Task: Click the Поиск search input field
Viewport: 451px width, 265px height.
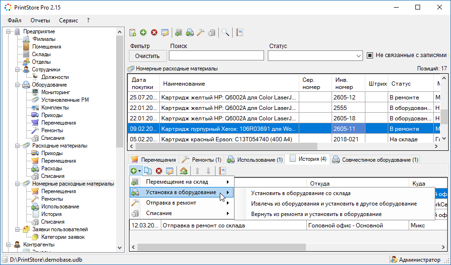Action: (216, 56)
